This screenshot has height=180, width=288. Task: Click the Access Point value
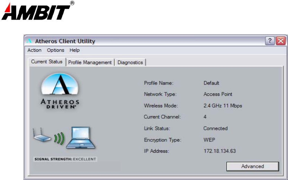click(x=218, y=94)
